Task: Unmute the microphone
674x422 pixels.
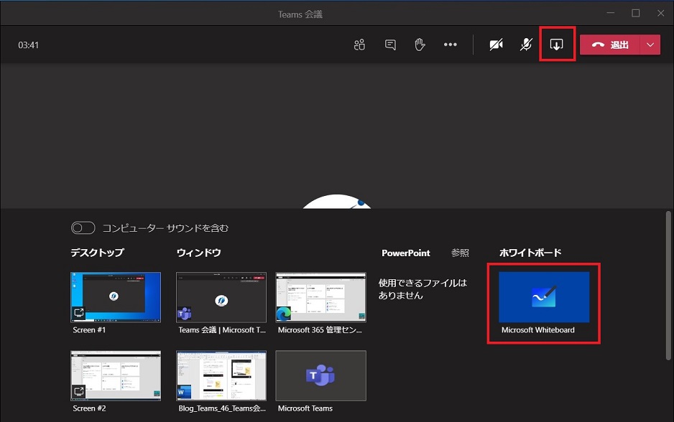Action: click(x=526, y=44)
